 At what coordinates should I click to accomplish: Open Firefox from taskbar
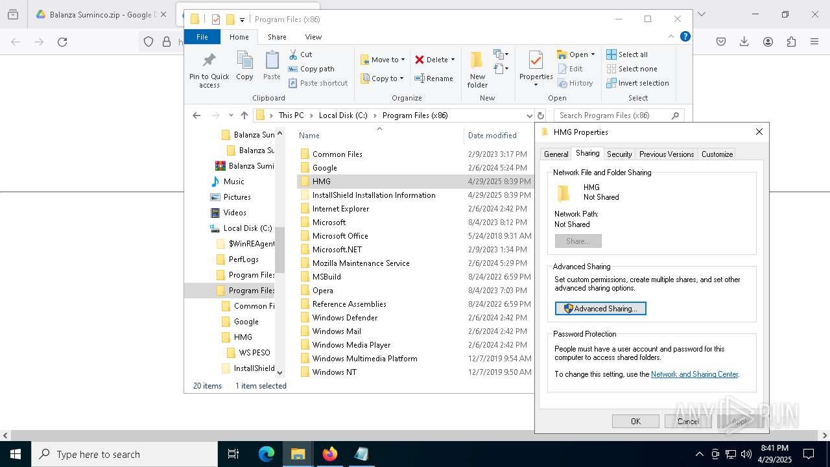tap(330, 454)
